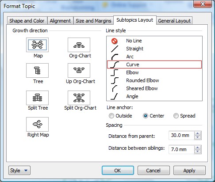
Task: Choose the Org-Chart growth direction icon
Action: coord(79,45)
